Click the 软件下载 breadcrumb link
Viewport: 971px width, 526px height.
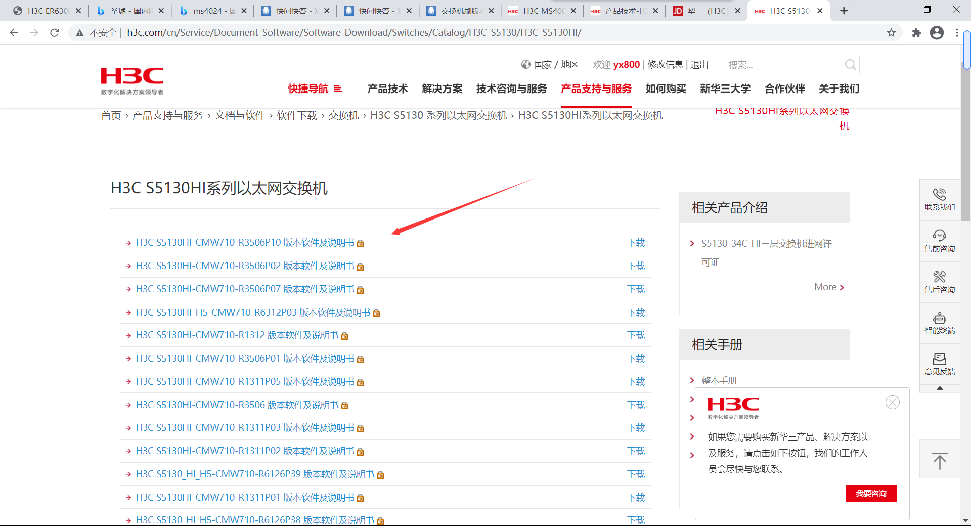(x=297, y=115)
